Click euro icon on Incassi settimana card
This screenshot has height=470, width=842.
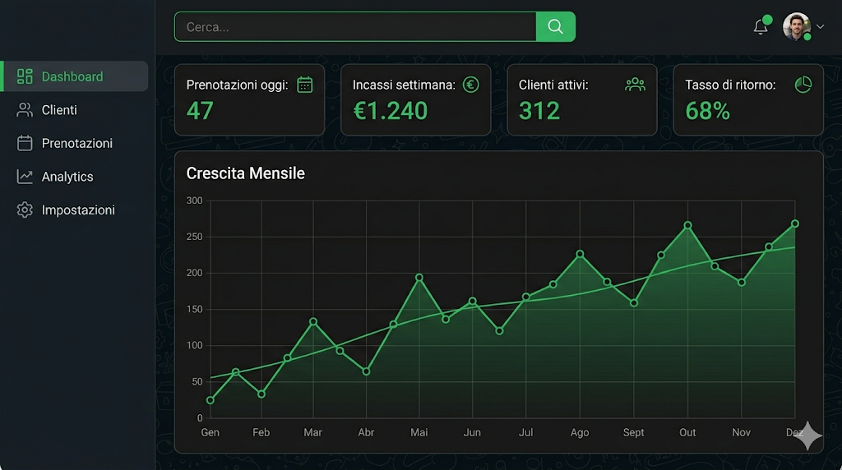471,85
